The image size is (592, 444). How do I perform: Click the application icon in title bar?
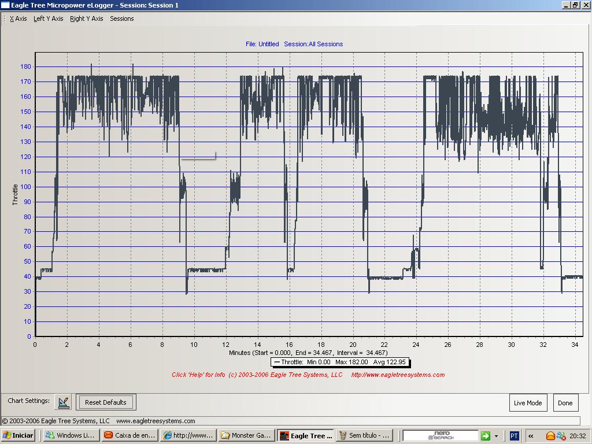point(5,5)
